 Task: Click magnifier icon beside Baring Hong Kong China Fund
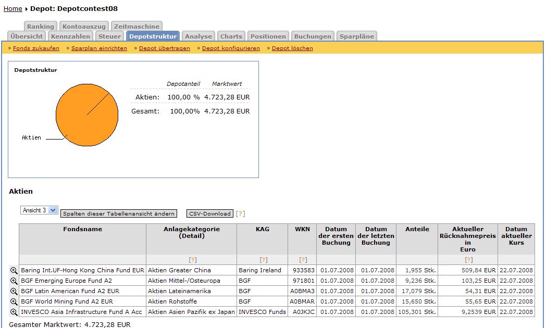[14, 270]
